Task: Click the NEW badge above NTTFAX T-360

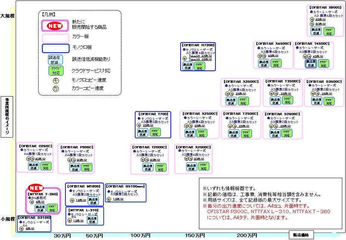Action: pyautogui.click(x=36, y=188)
